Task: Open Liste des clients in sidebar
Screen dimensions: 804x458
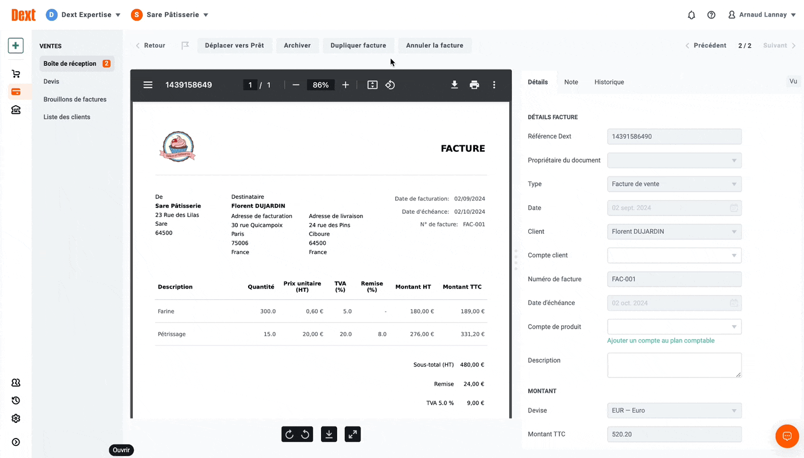Action: pos(67,117)
